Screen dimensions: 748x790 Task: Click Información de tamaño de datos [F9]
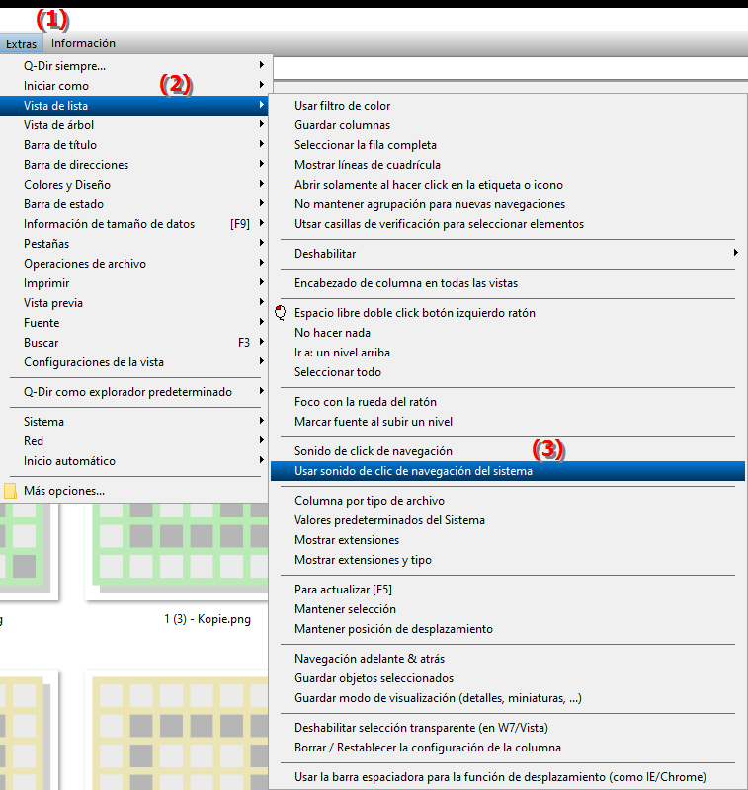tap(109, 224)
